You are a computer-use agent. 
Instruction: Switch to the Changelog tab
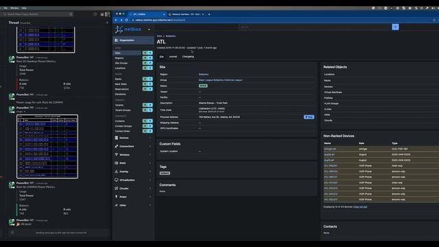click(x=188, y=56)
